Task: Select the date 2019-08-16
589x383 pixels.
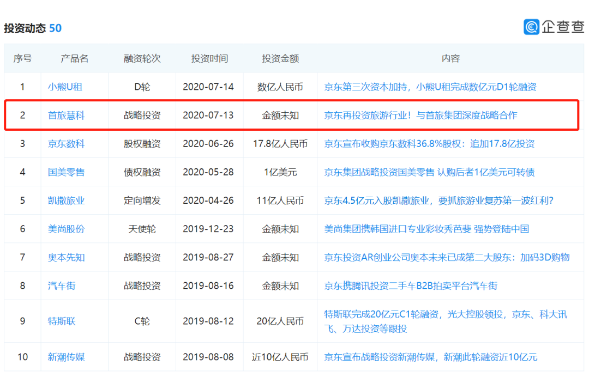Action: [208, 286]
